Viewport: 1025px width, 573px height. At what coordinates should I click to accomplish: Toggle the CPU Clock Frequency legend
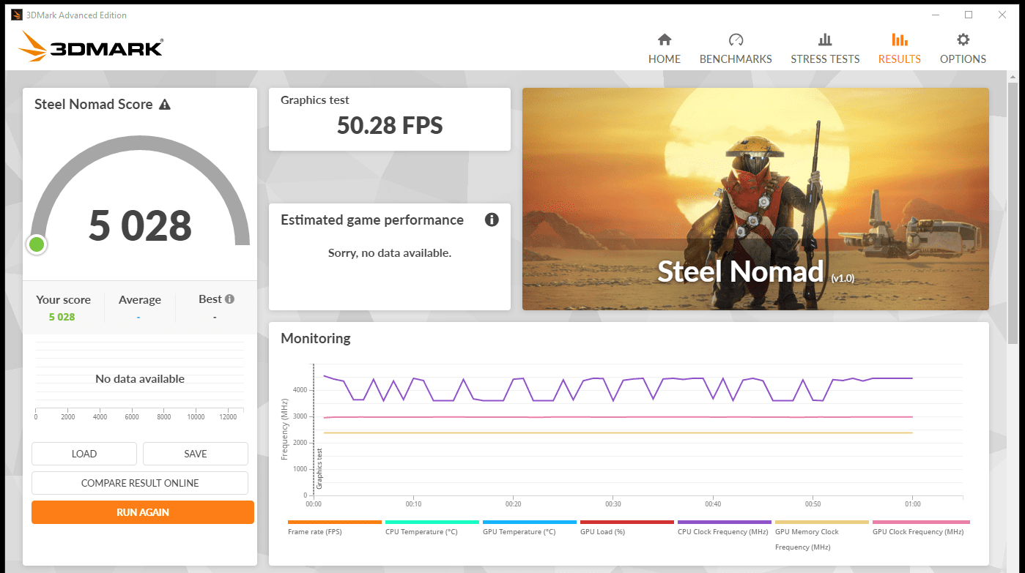[x=725, y=528]
